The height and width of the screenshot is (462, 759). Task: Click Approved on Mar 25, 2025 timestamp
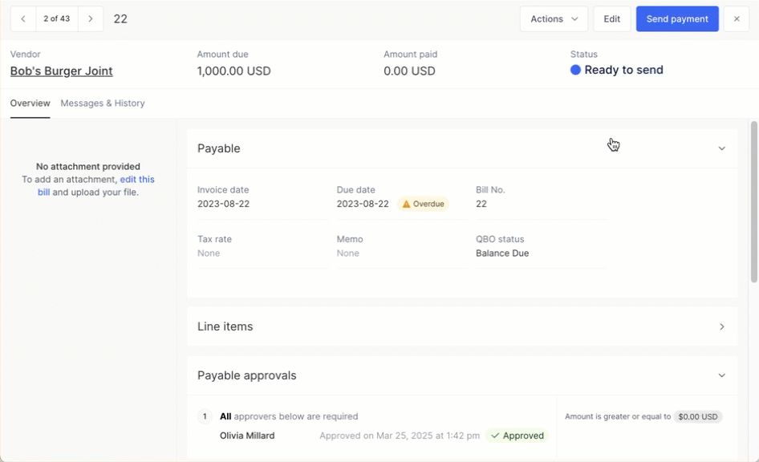point(400,436)
